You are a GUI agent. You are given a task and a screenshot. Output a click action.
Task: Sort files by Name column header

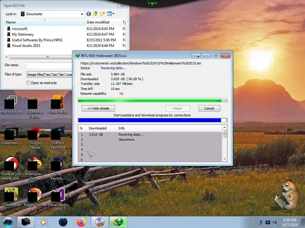click(45, 22)
